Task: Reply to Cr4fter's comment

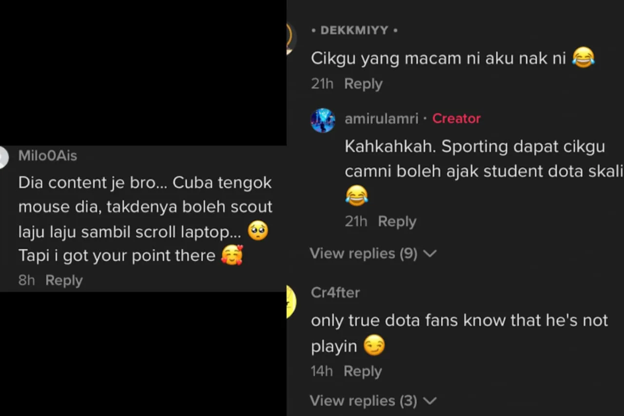Action: pyautogui.click(x=363, y=371)
